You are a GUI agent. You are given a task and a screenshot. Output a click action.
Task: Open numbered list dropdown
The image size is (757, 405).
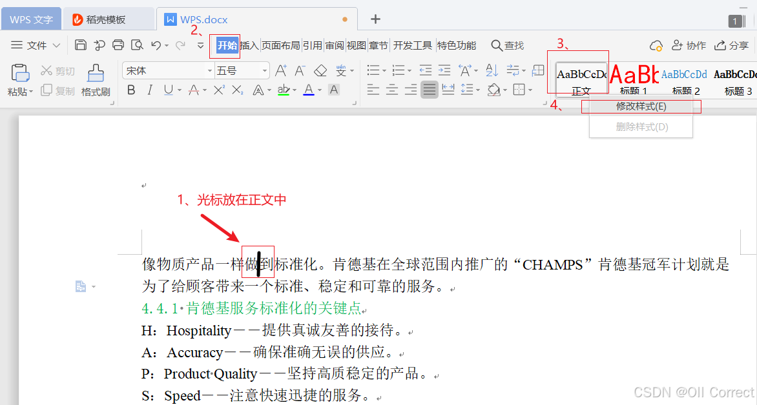(410, 71)
